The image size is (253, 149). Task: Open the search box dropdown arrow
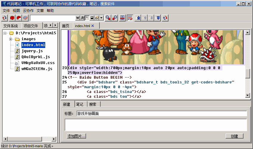[x=101, y=18]
